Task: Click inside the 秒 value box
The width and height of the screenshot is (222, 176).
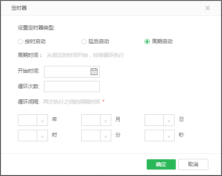Action: coord(154,135)
